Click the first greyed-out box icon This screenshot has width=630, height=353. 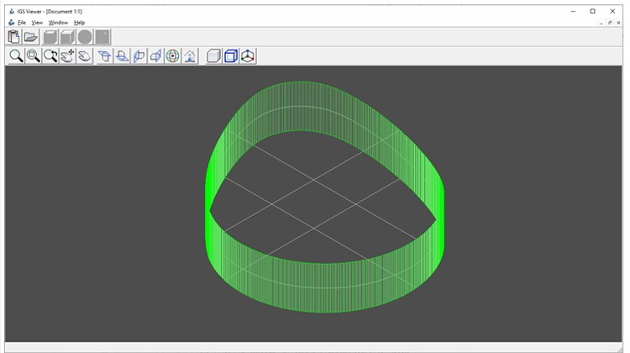pos(50,37)
